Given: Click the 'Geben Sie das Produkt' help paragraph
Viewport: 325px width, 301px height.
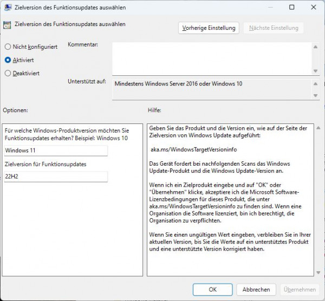Looking at the screenshot, I should (228, 132).
